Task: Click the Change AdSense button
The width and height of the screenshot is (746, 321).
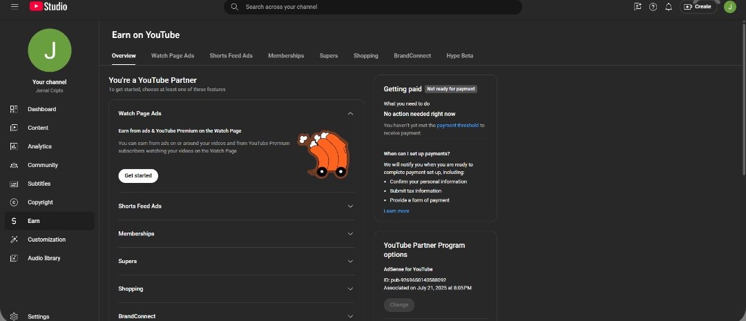Action: click(399, 305)
